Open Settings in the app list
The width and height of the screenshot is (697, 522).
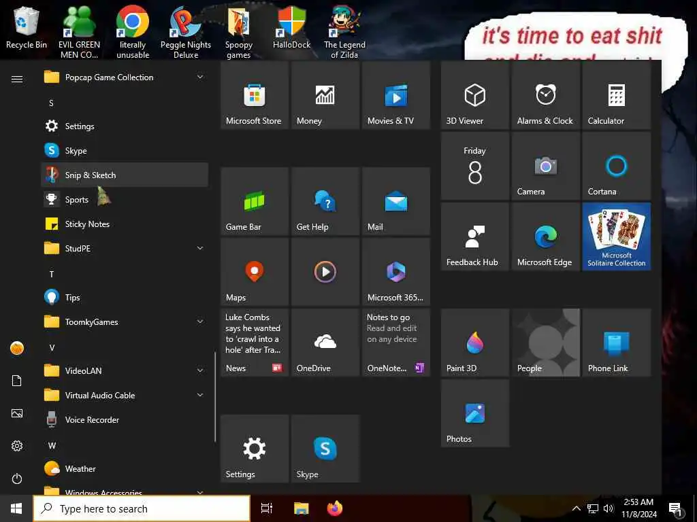[125, 126]
